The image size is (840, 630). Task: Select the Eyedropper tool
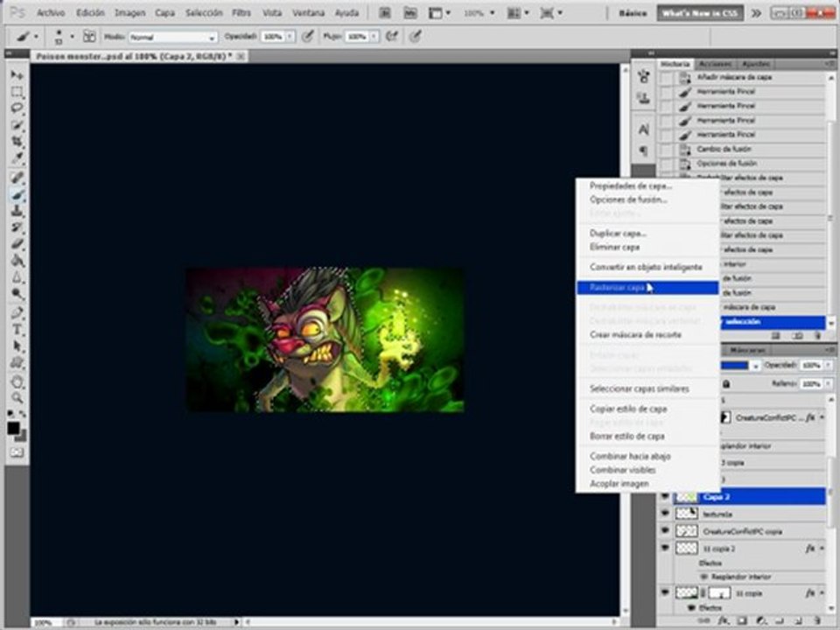click(17, 157)
